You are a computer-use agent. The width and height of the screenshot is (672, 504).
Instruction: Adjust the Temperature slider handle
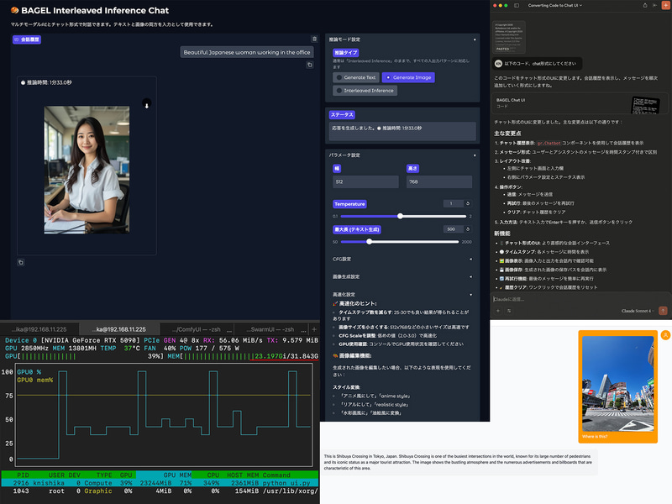[400, 216]
